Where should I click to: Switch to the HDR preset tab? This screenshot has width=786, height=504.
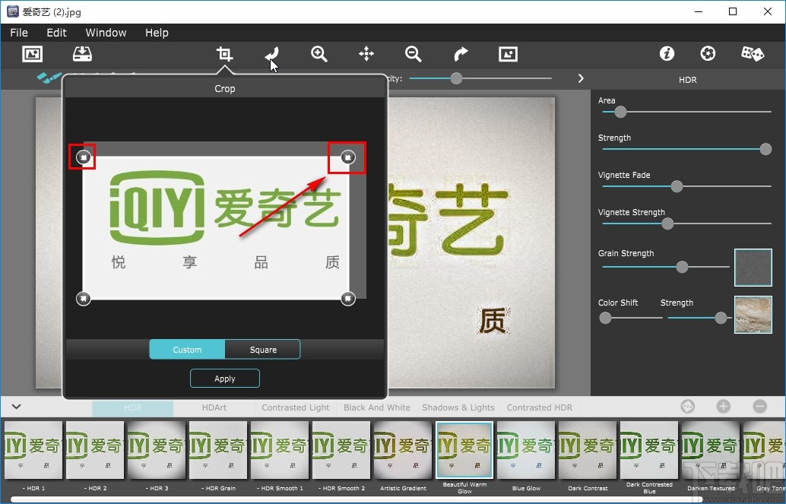[x=133, y=407]
